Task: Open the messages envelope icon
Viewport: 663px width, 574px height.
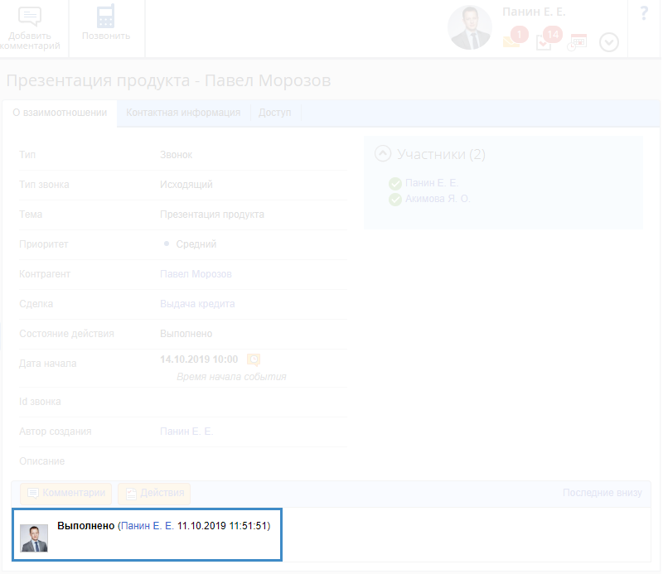Action: point(511,41)
